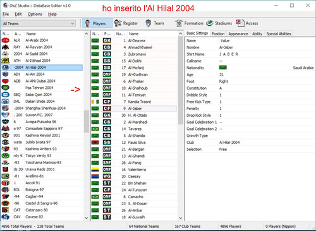
Task: Switch to the Appearance tab
Action: tap(238, 33)
